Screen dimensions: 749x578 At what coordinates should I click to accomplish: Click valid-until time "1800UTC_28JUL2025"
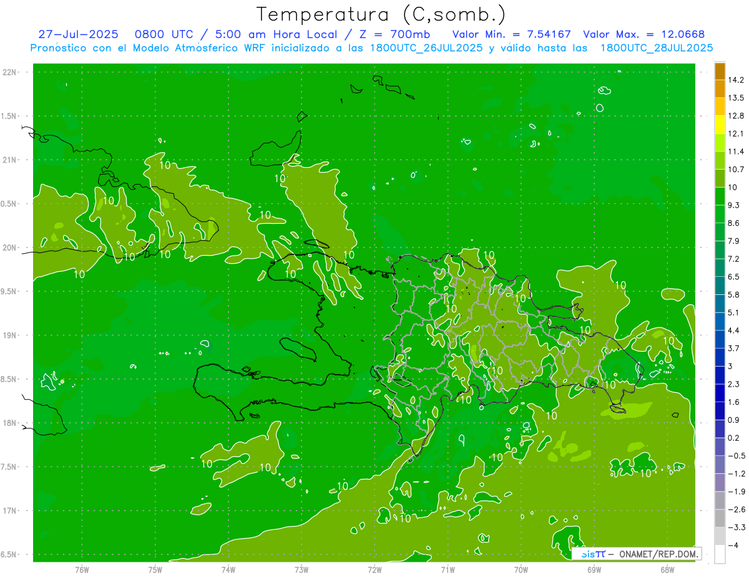[657, 48]
